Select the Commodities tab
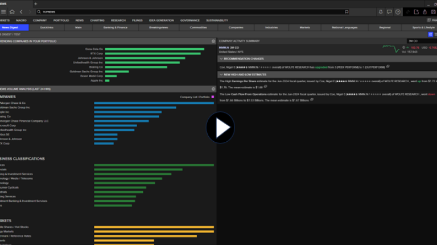The image size is (437, 245). [x=198, y=27]
